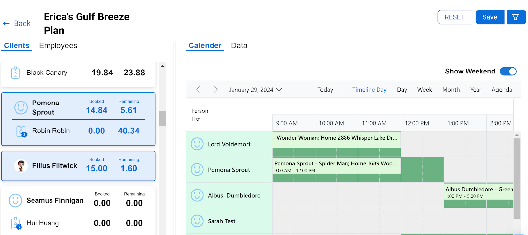Screen dimensions: 528x235
Task: Click the Back arrow icon
Action: click(6, 24)
